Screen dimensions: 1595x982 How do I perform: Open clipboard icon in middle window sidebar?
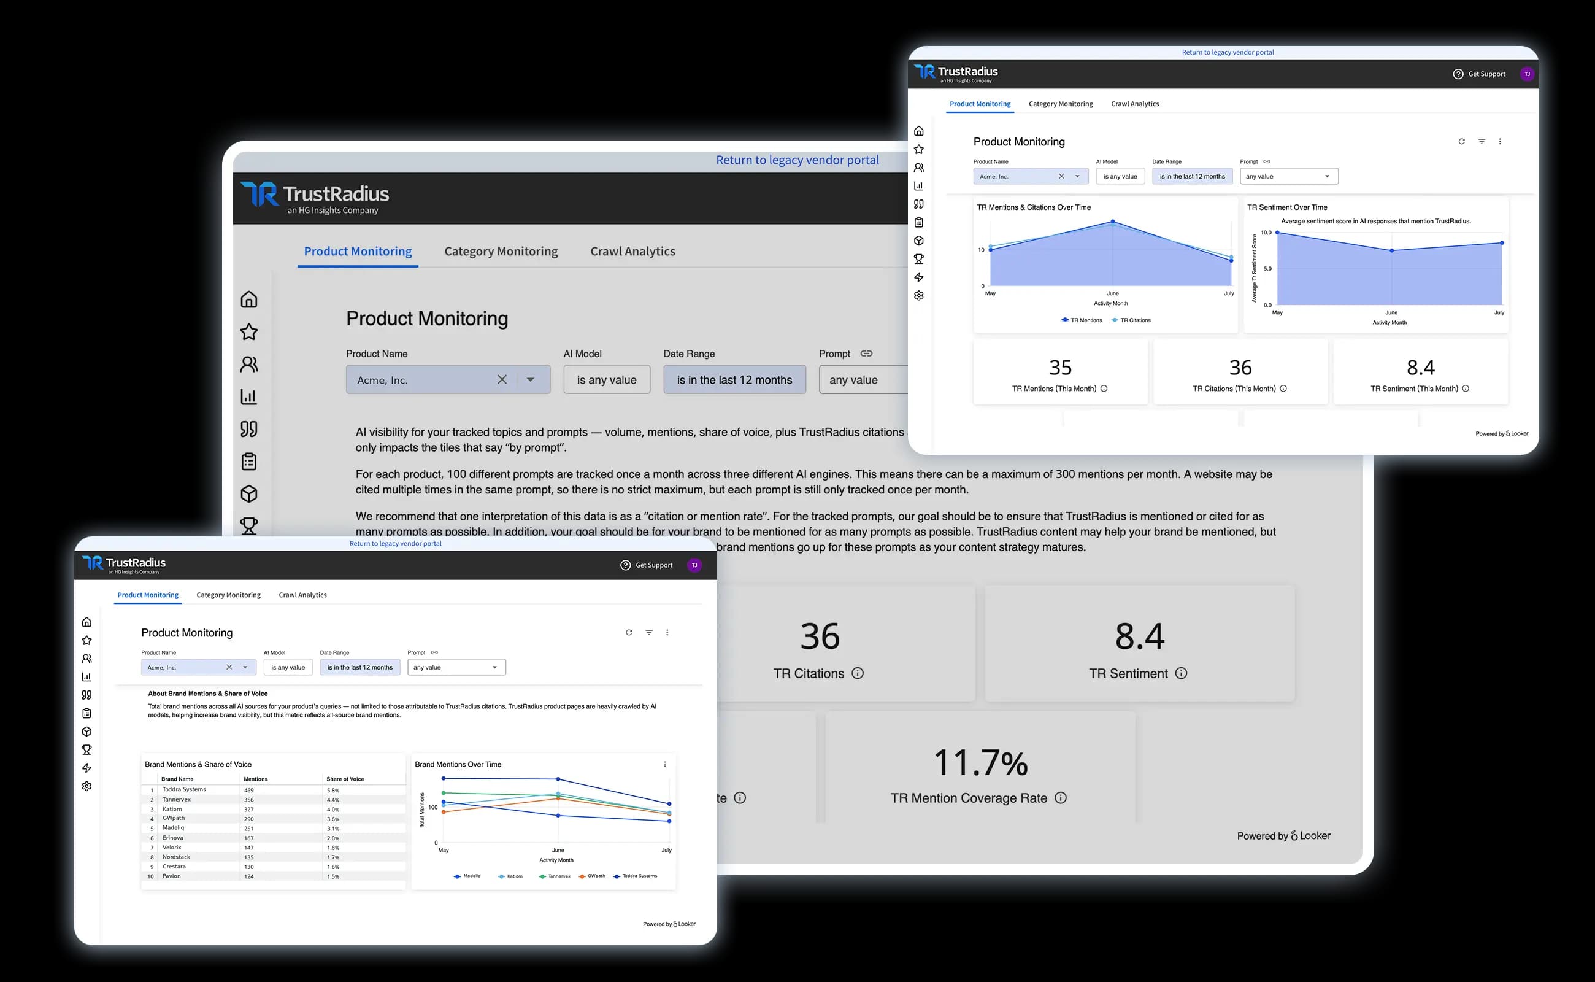pos(248,462)
